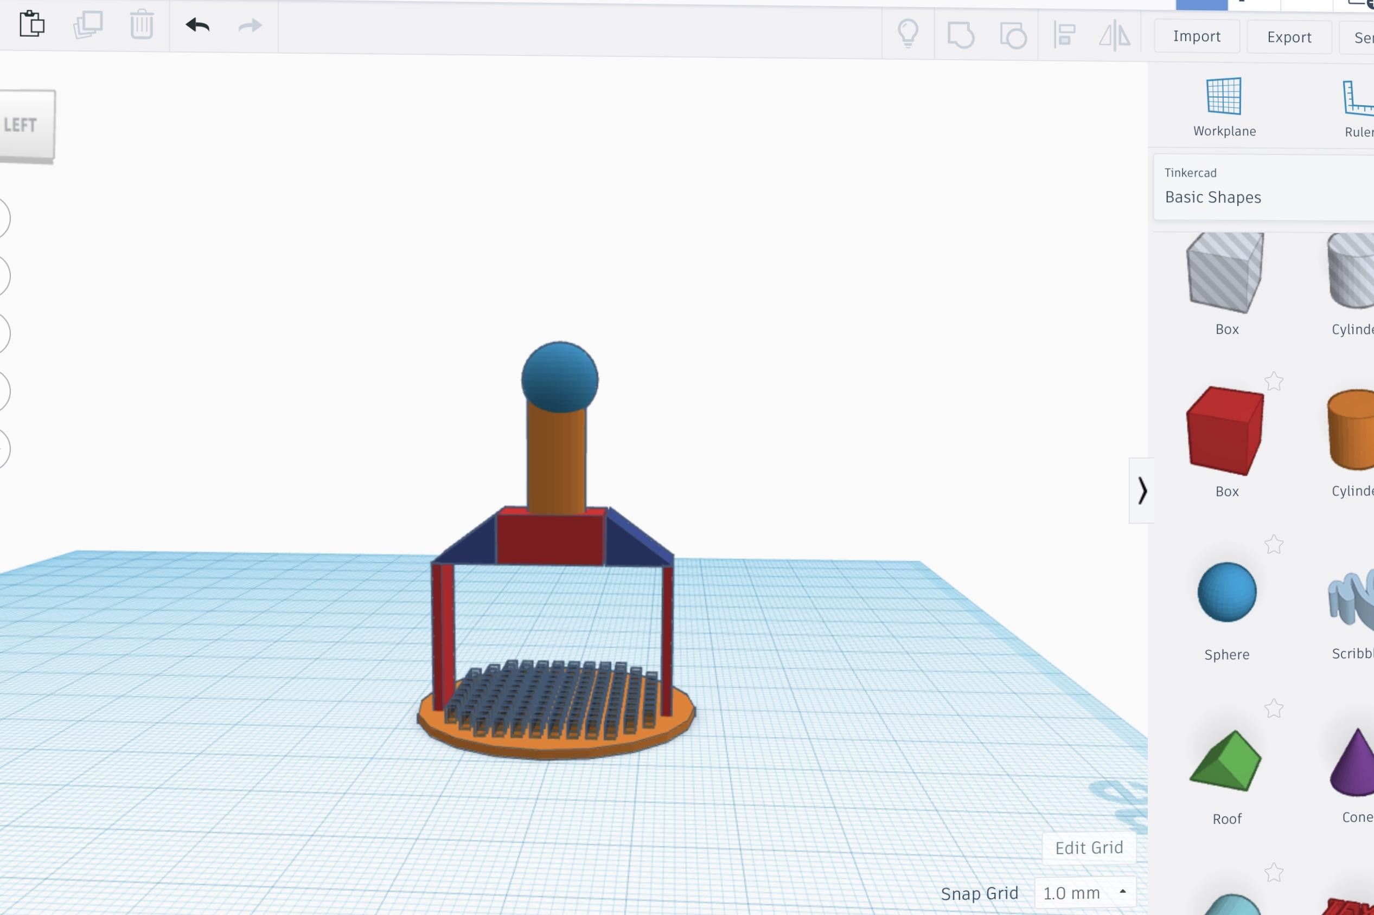
Task: Favorite the Roof with its star
Action: [x=1274, y=709]
